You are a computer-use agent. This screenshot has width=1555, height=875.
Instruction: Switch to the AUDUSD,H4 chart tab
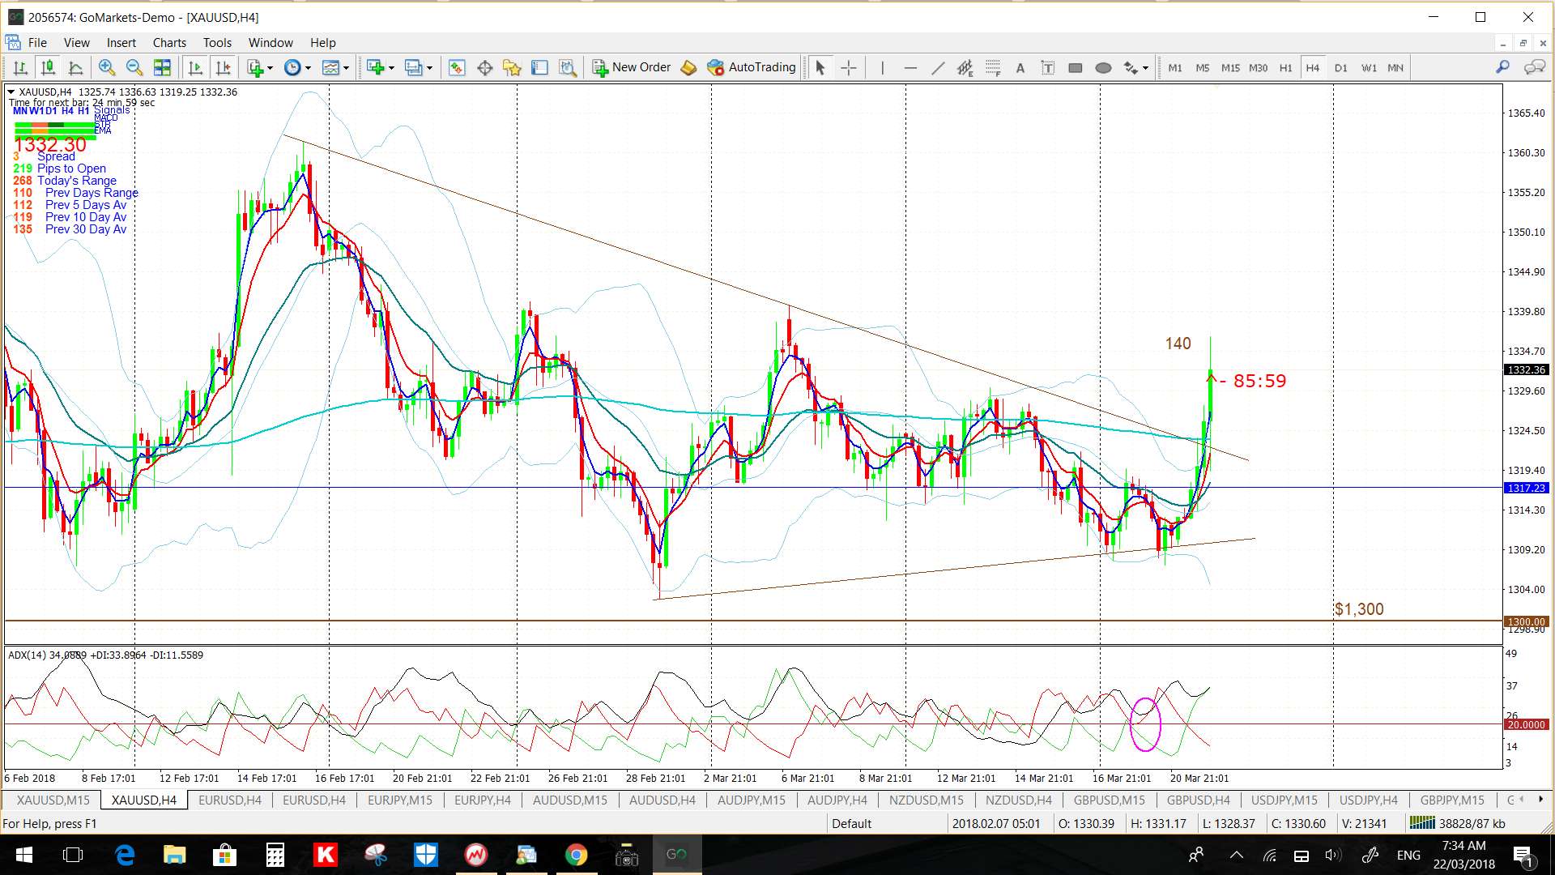coord(662,800)
